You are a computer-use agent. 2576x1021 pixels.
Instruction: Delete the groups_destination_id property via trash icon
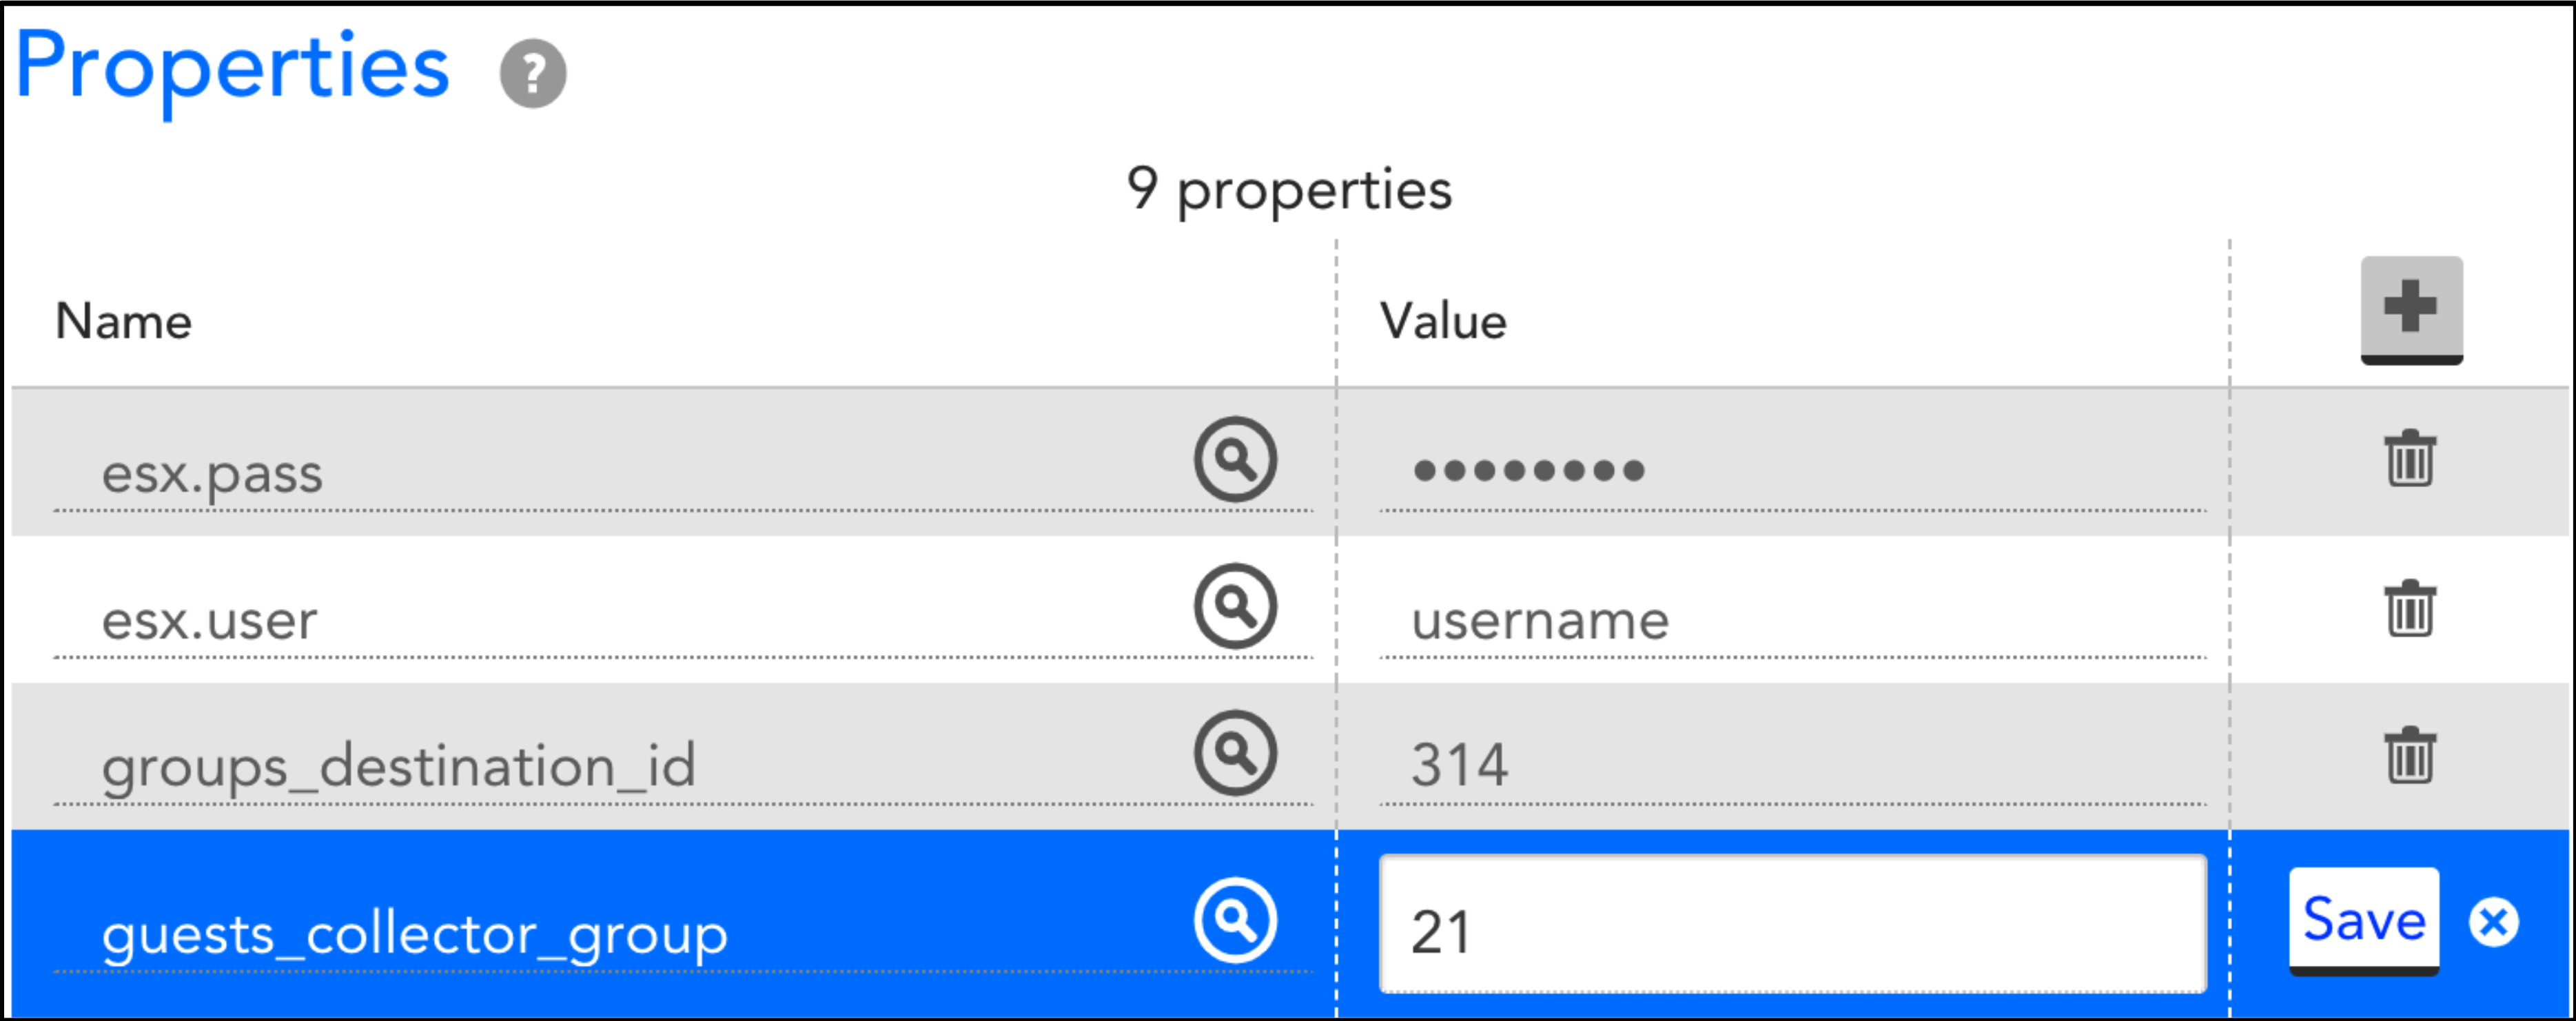click(x=2410, y=754)
